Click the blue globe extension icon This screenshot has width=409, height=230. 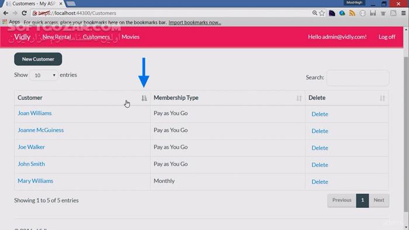[342, 13]
